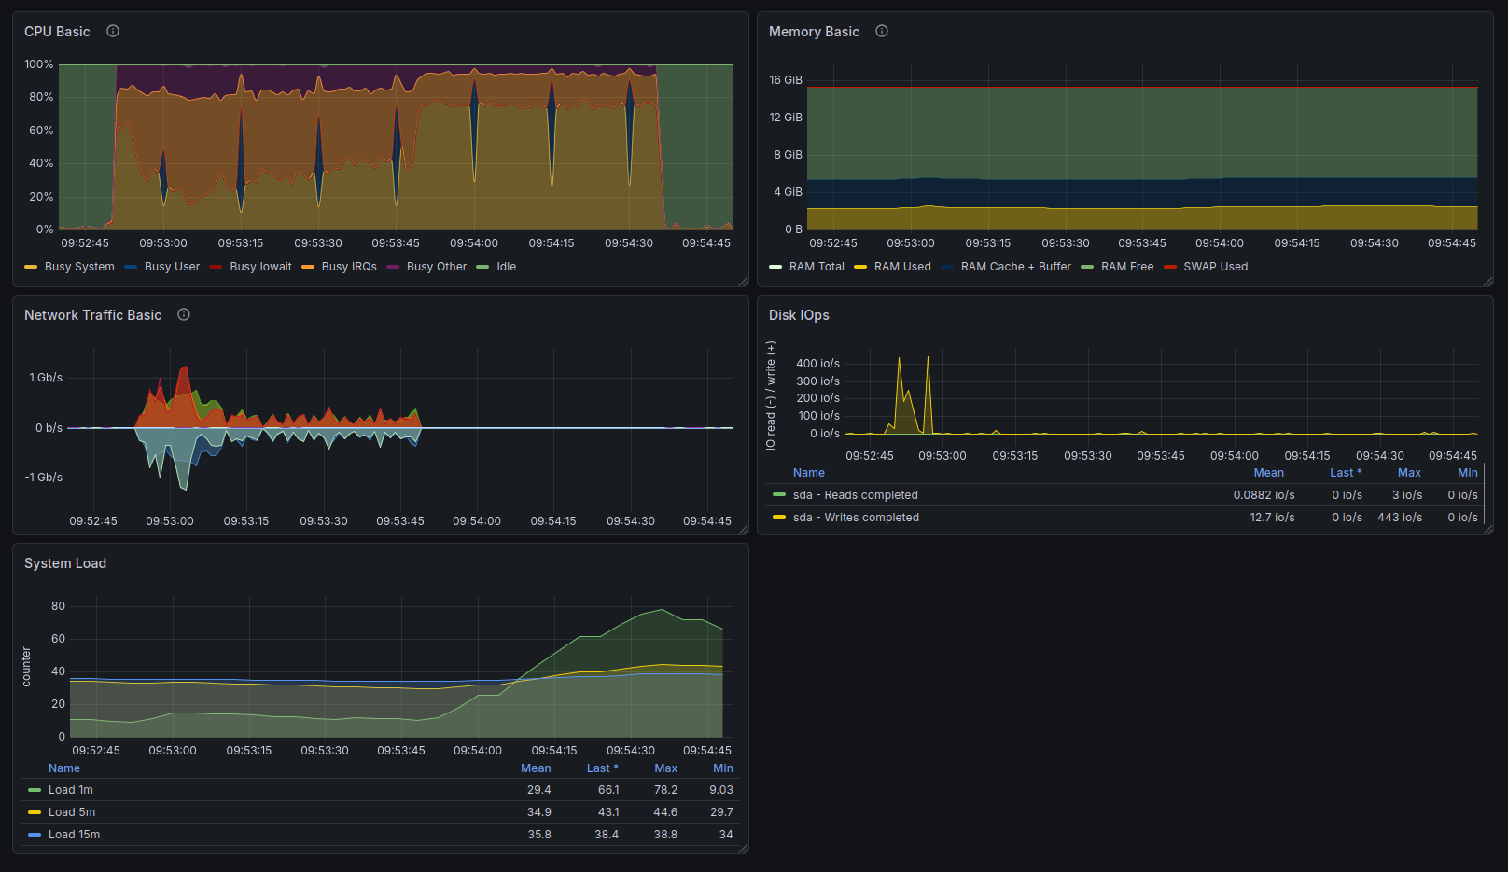Open the CPU Basic panel title menu
Screen dimensions: 1508x872
(57, 31)
